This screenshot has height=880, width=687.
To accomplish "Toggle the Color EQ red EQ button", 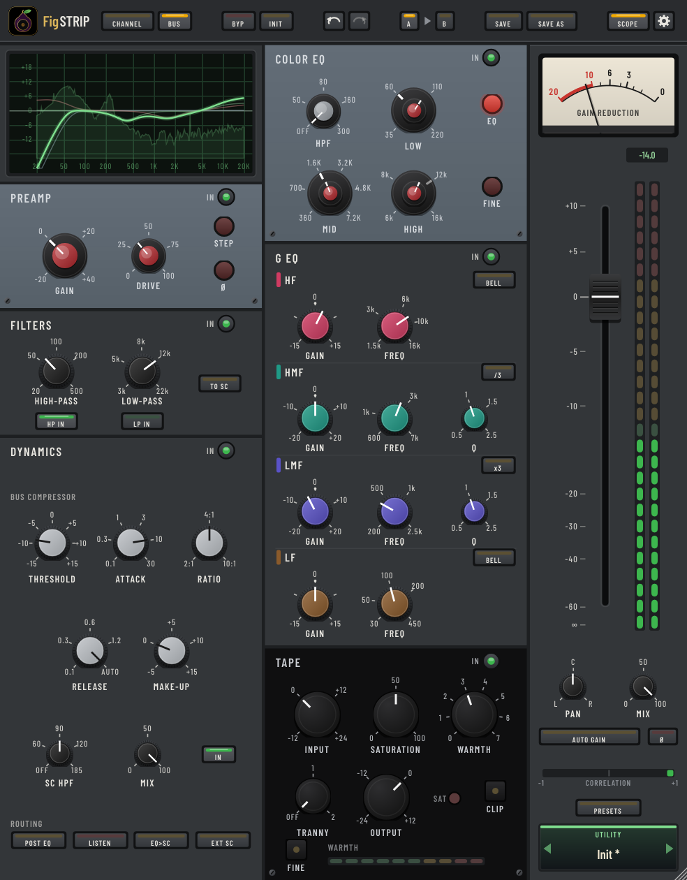I will (492, 104).
